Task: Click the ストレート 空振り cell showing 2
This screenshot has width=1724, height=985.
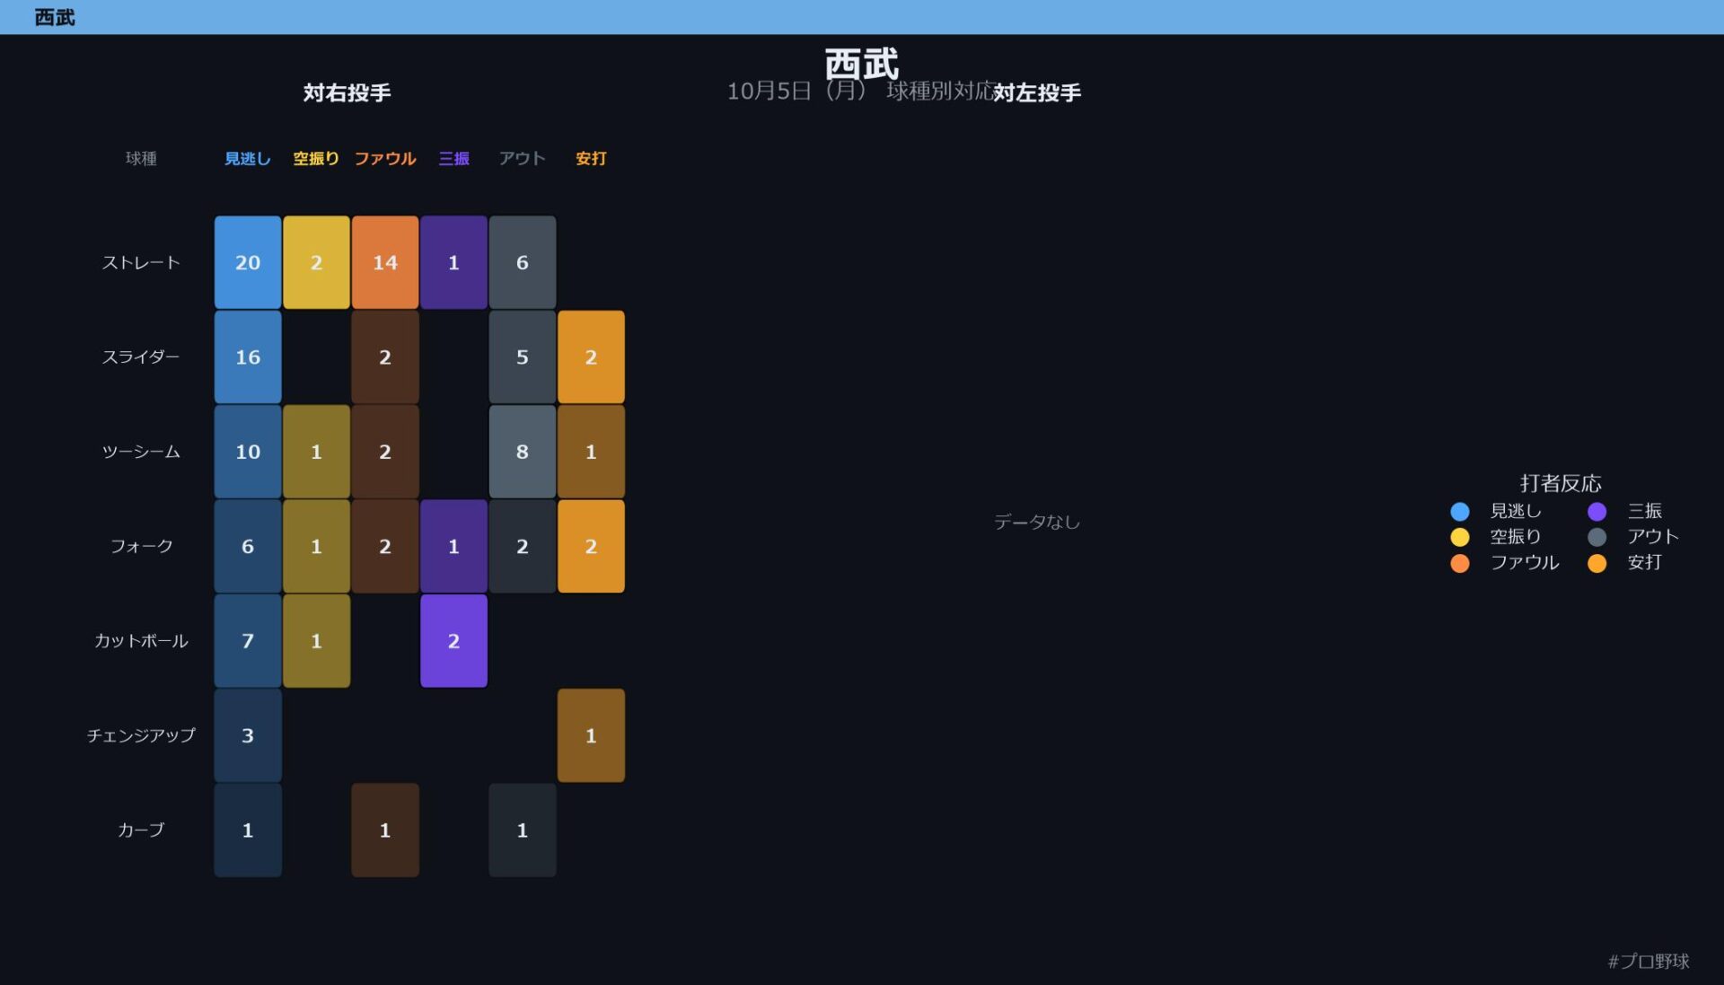Action: (x=316, y=262)
